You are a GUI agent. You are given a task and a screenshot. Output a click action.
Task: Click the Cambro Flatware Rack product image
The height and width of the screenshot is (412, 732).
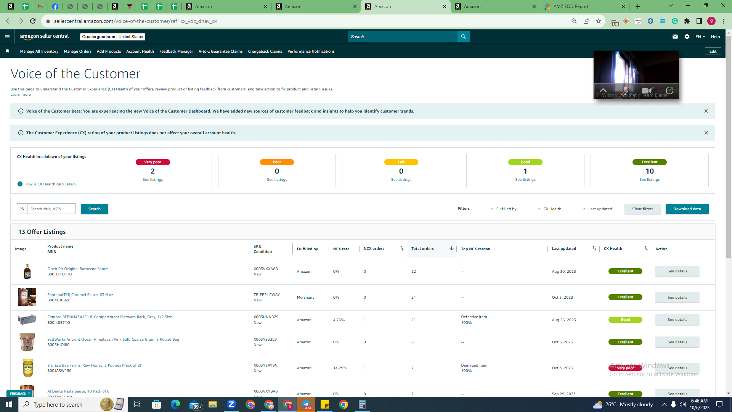(x=27, y=320)
